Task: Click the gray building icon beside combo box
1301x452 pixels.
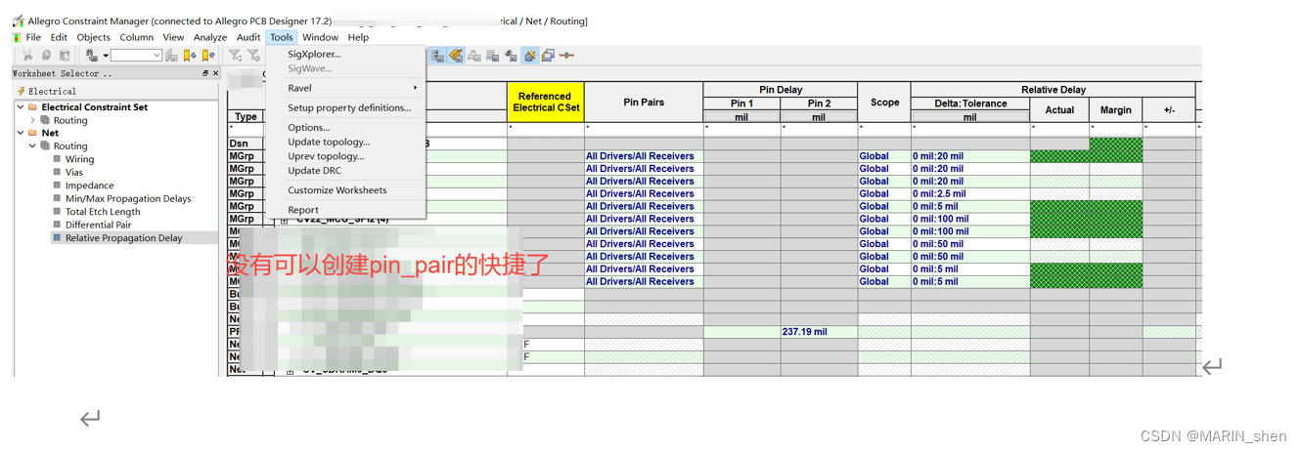Action: [x=171, y=56]
